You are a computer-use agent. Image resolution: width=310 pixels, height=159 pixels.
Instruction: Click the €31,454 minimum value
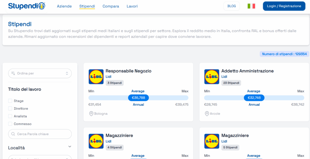point(95,105)
